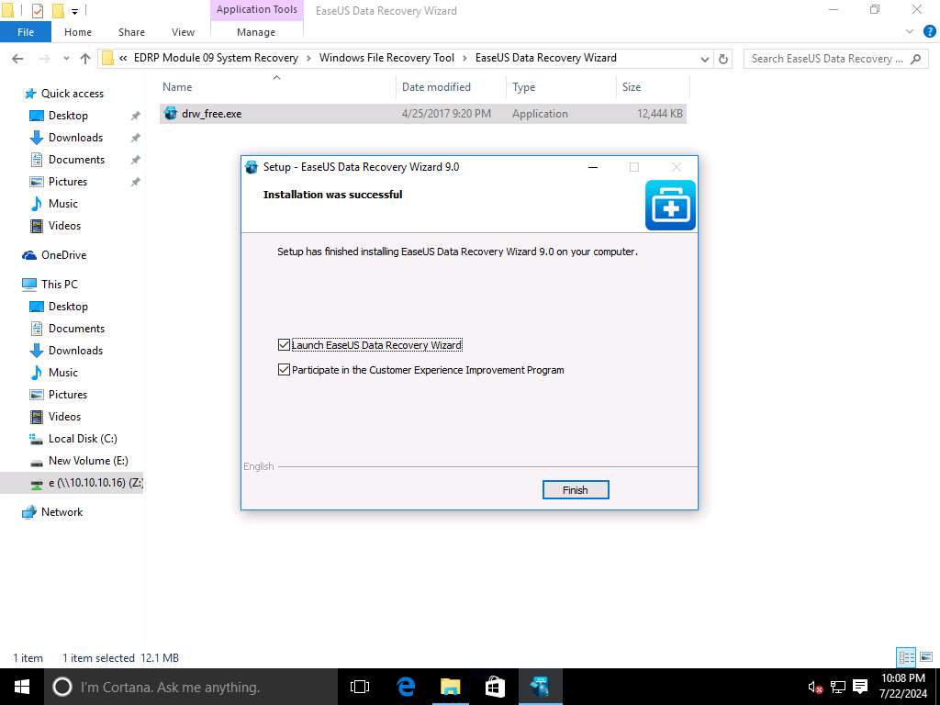Viewport: 940px width, 705px height.
Task: Open Local Disk (C:)
Action: 83,439
